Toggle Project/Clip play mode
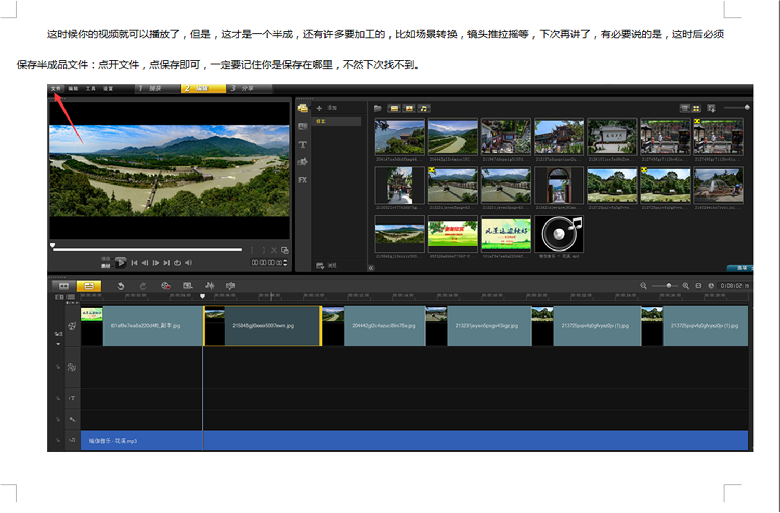 pyautogui.click(x=106, y=262)
